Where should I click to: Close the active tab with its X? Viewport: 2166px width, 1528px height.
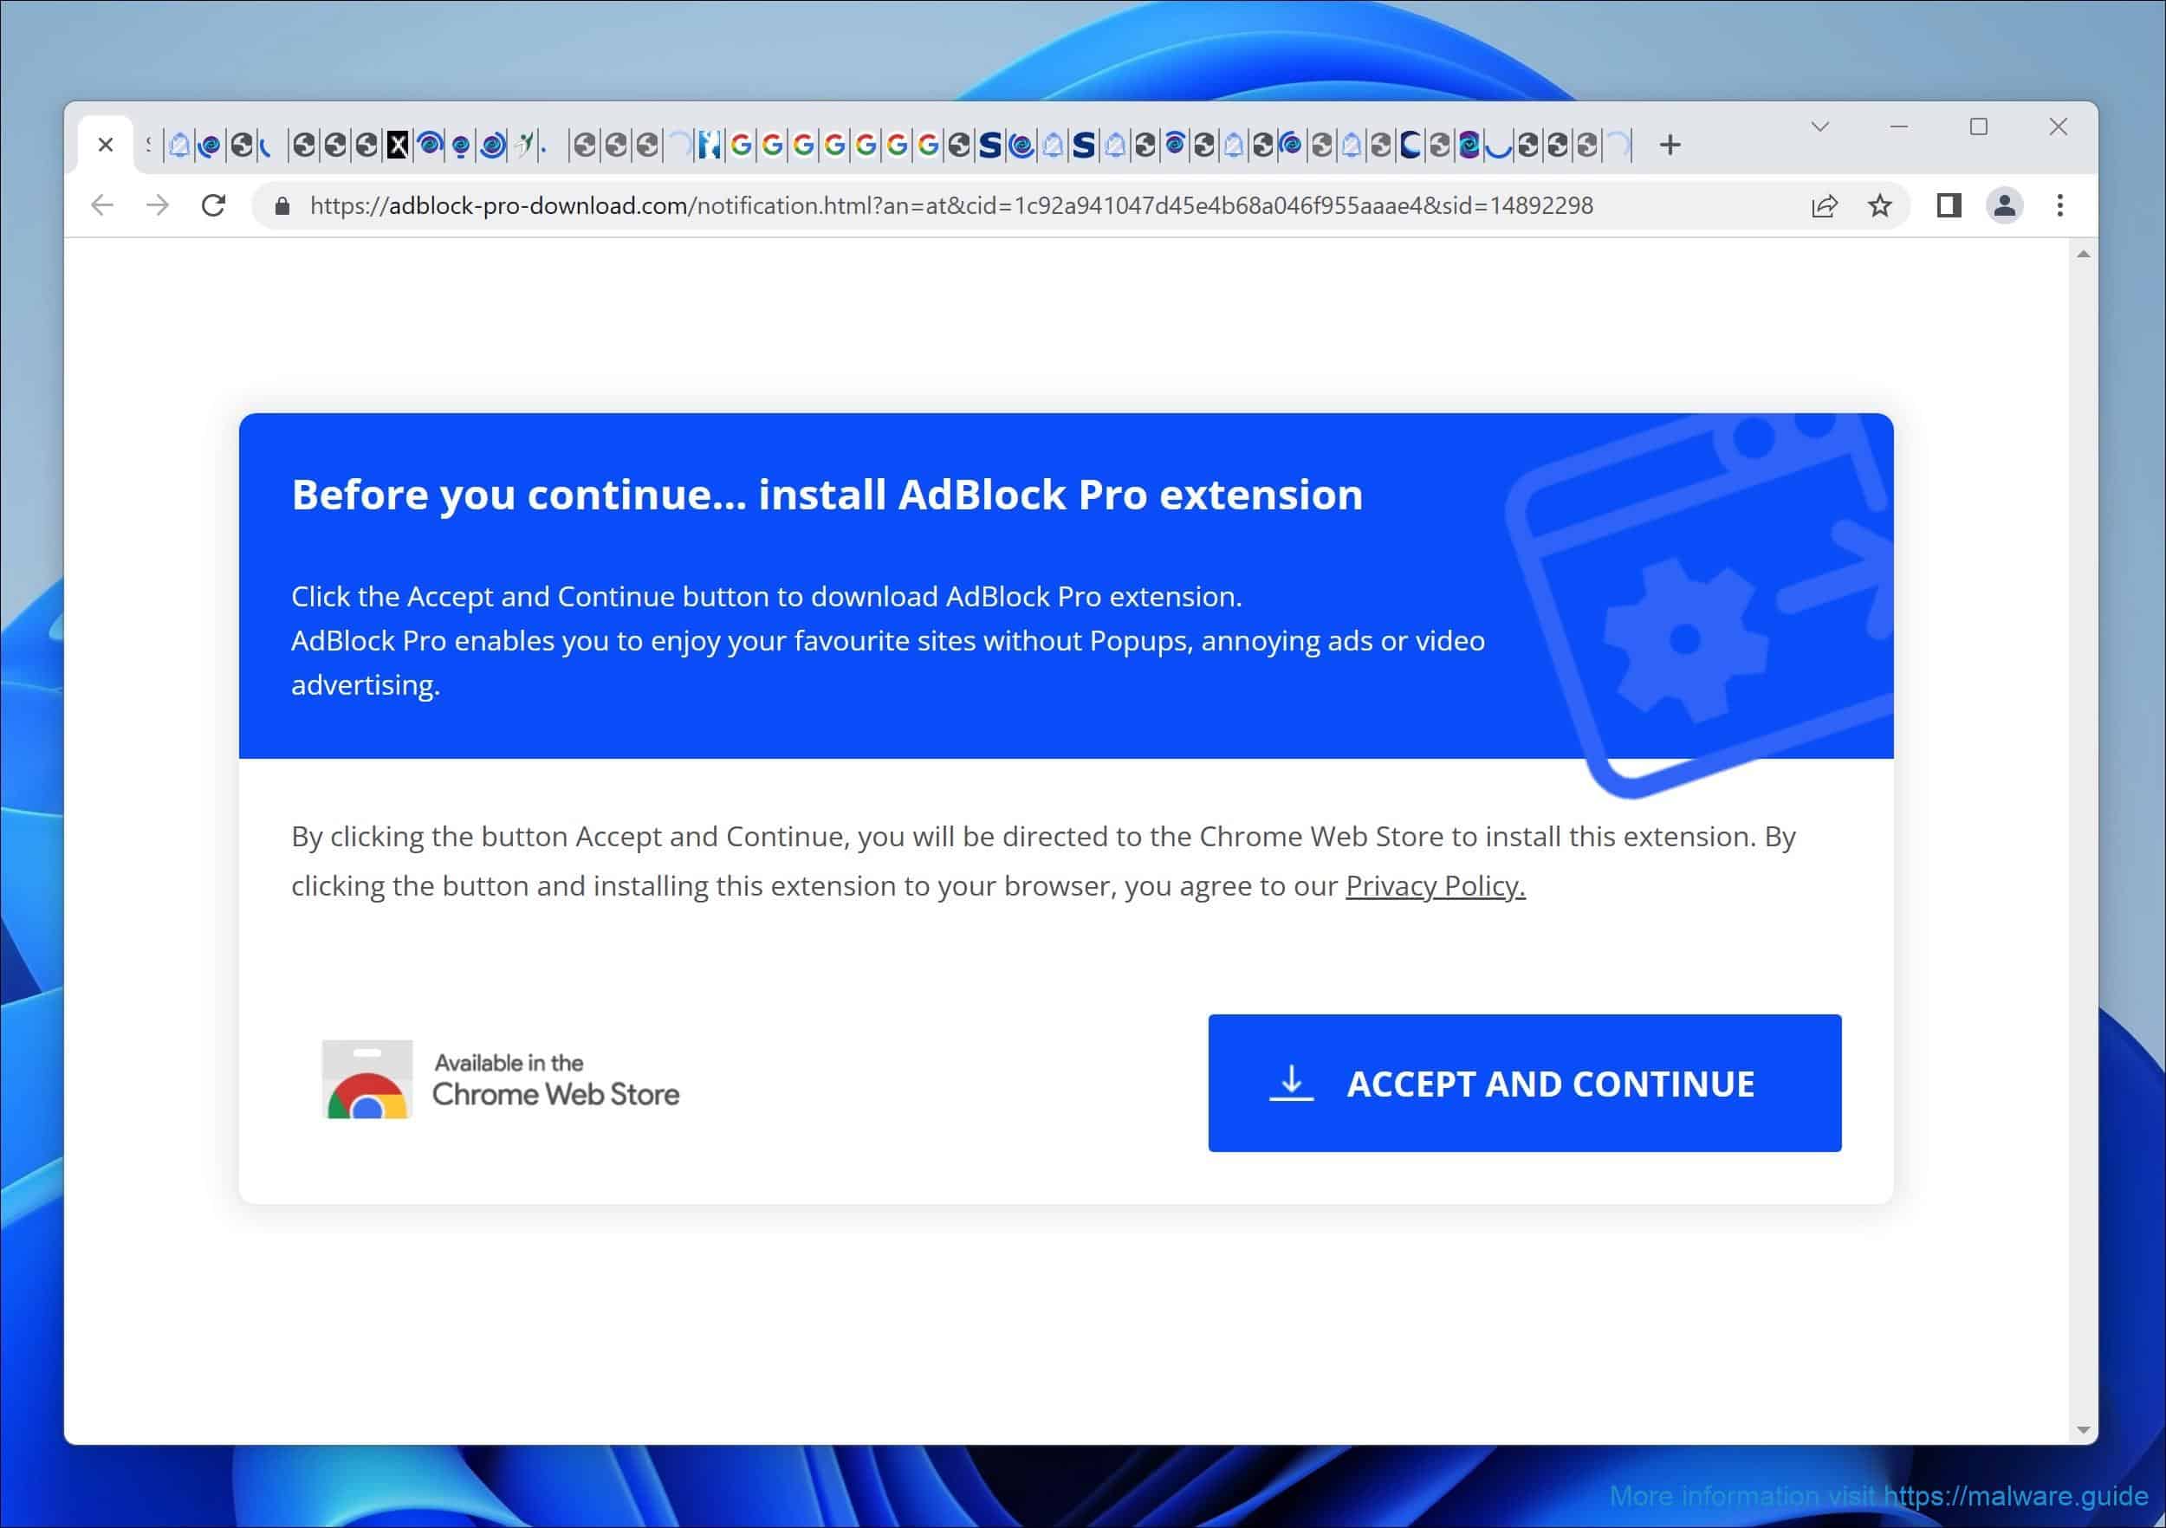pyautogui.click(x=106, y=146)
